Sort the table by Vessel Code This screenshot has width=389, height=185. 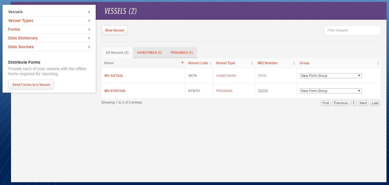[x=211, y=63]
